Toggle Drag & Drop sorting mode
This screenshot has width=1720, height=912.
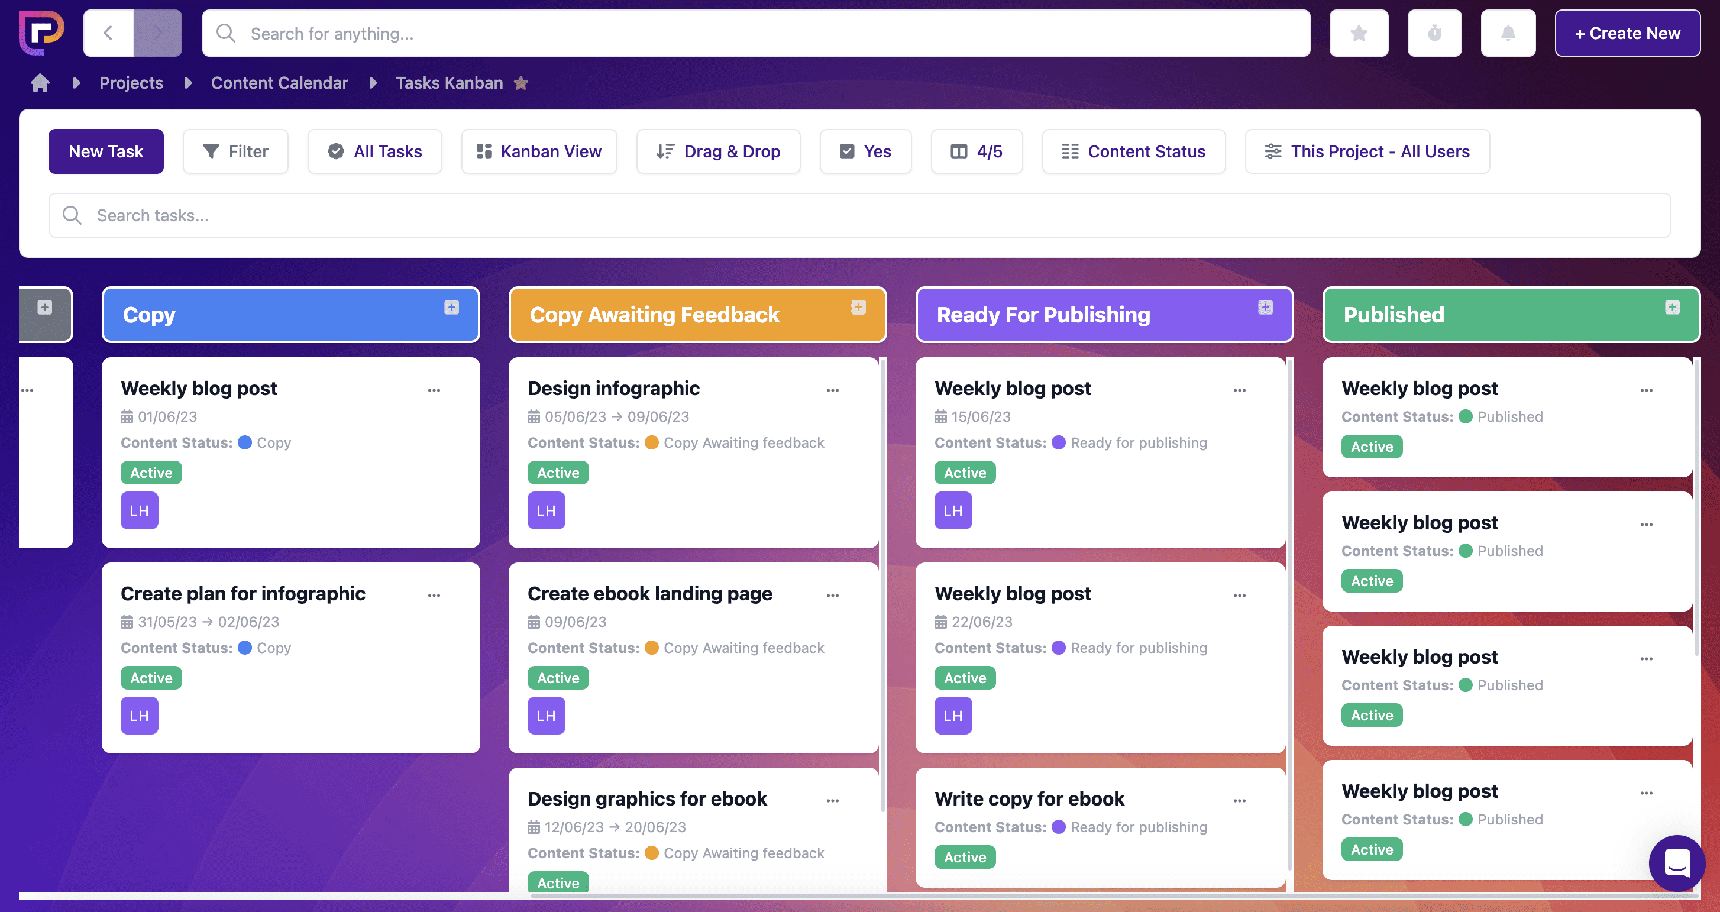click(718, 151)
